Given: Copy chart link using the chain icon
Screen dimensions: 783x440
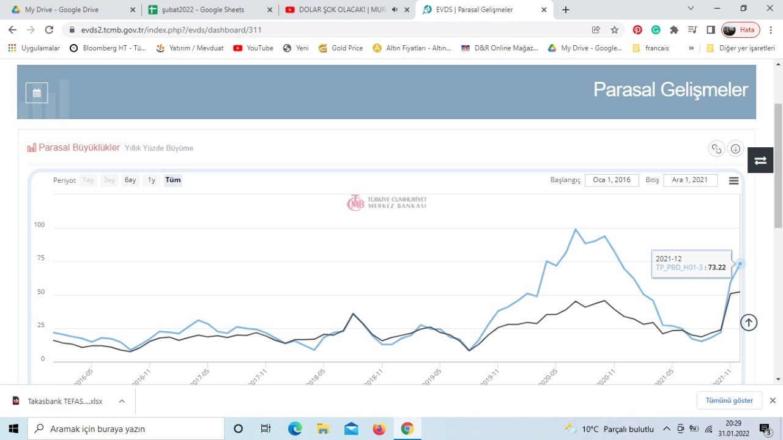Looking at the screenshot, I should (716, 148).
